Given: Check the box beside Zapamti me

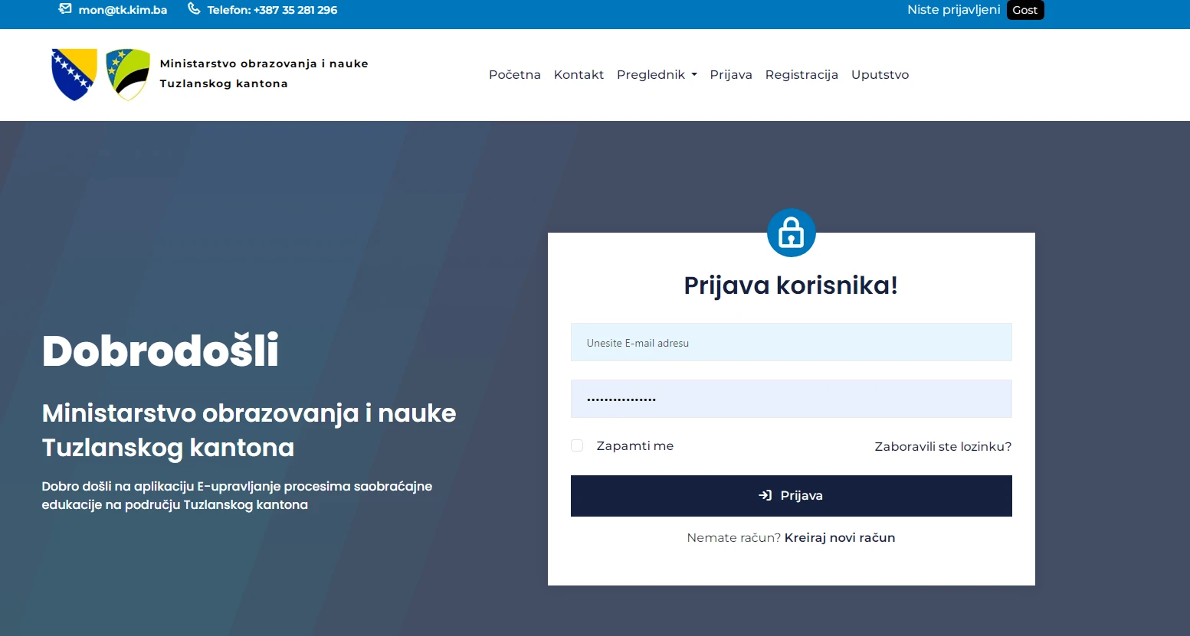Looking at the screenshot, I should point(577,445).
